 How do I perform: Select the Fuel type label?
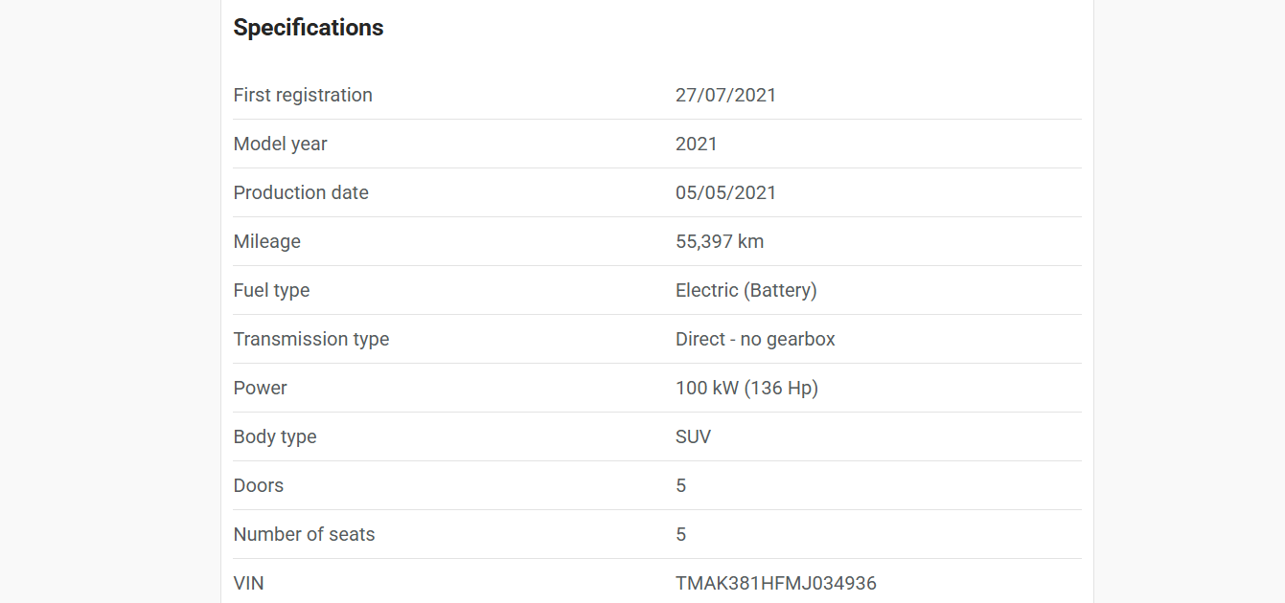(272, 290)
